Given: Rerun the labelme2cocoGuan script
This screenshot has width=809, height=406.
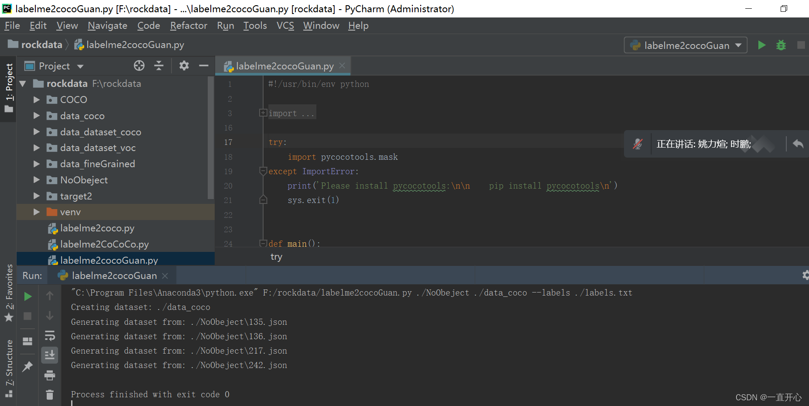Looking at the screenshot, I should pyautogui.click(x=28, y=296).
